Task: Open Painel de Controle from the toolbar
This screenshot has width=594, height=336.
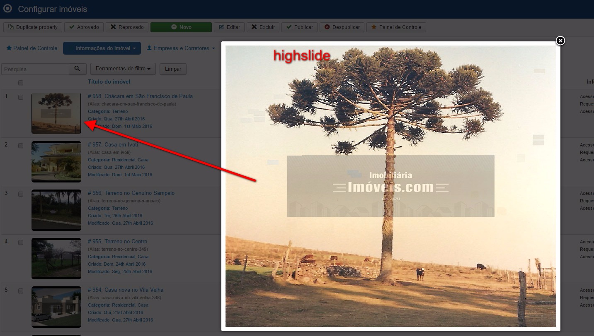Action: pyautogui.click(x=396, y=27)
